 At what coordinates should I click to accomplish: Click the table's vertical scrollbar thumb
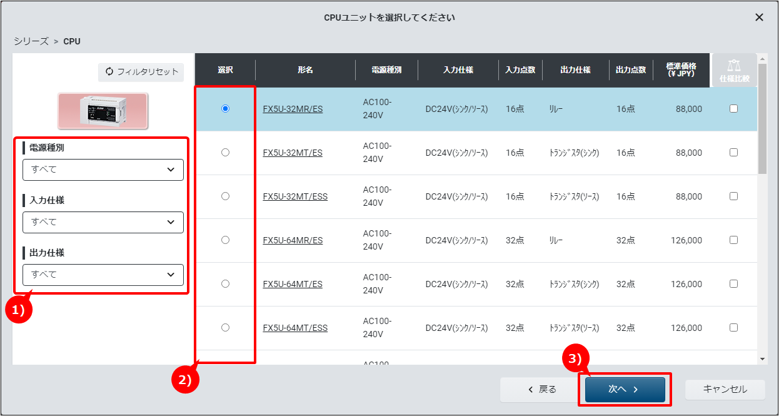(x=762, y=118)
